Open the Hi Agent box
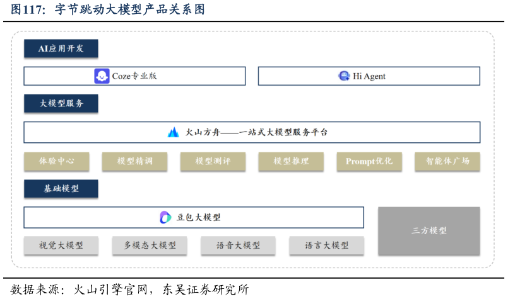508x299 pixels. click(x=369, y=76)
